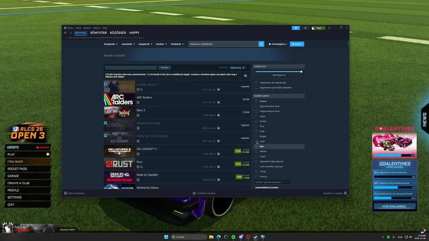The image size is (429, 241).
Task: Collapse the Szűkítés árra section header
Action: (x=279, y=66)
